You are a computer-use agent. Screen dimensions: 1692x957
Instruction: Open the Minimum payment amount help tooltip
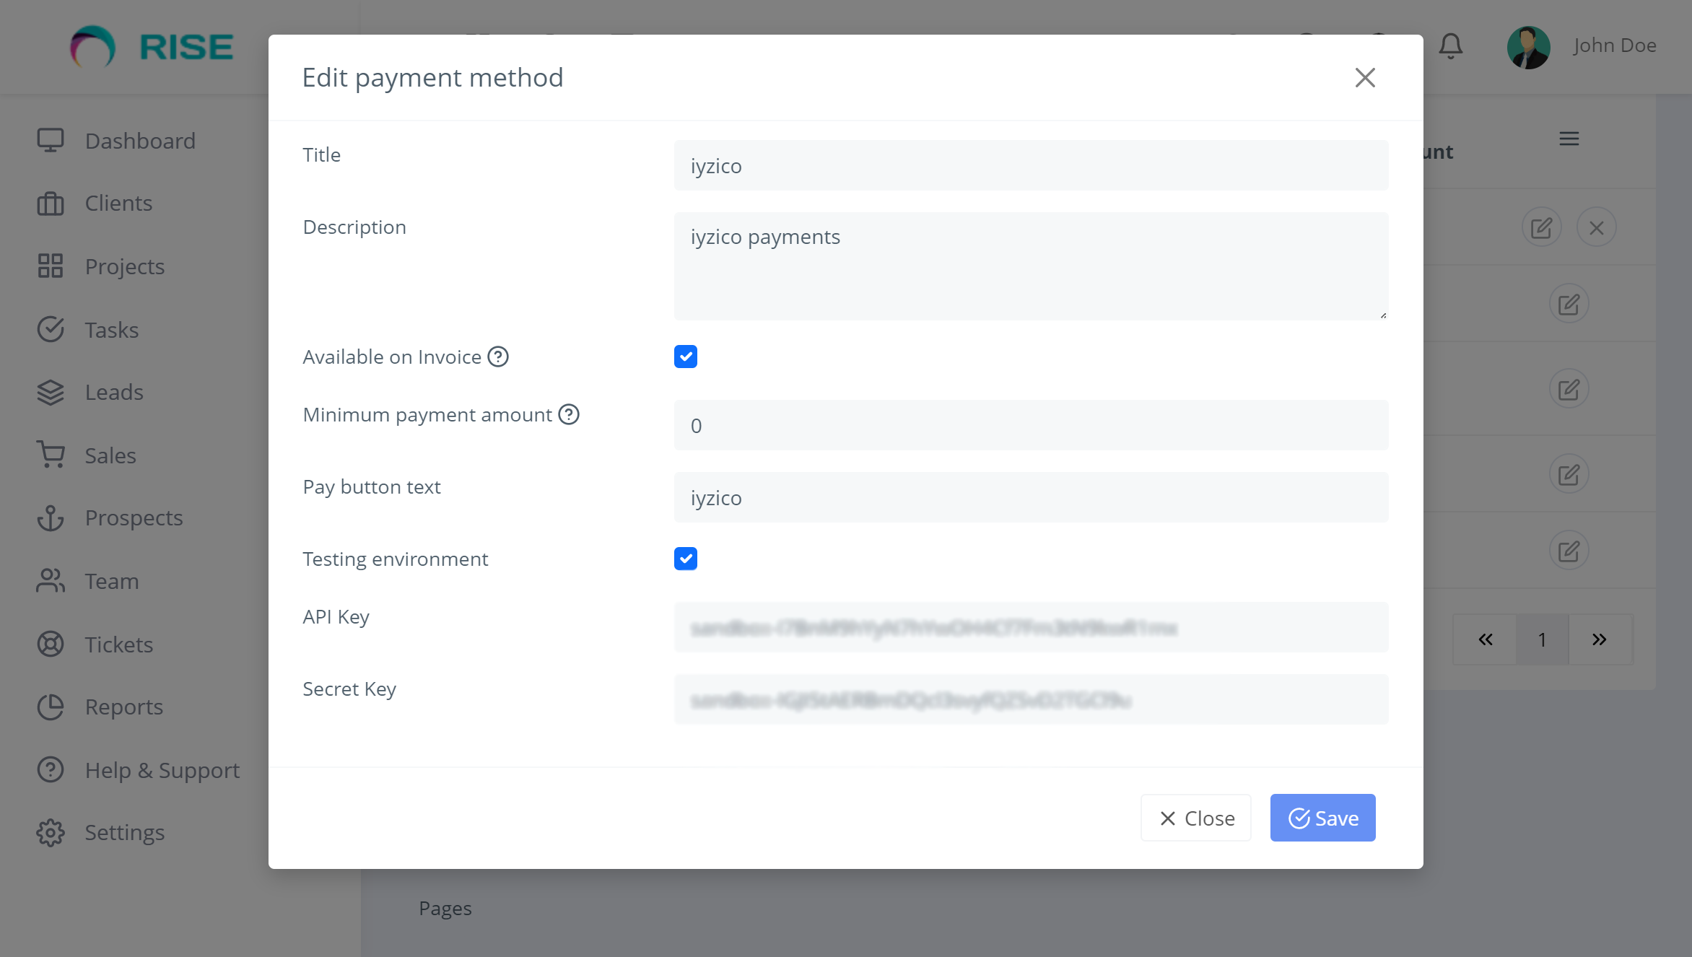(568, 414)
